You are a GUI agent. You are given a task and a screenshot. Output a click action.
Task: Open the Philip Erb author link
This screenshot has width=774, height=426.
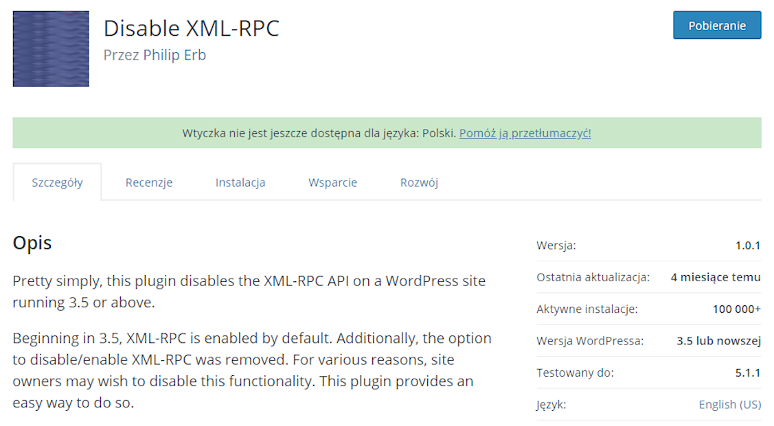174,55
